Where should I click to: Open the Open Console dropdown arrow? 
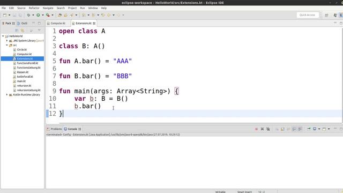point(329,129)
